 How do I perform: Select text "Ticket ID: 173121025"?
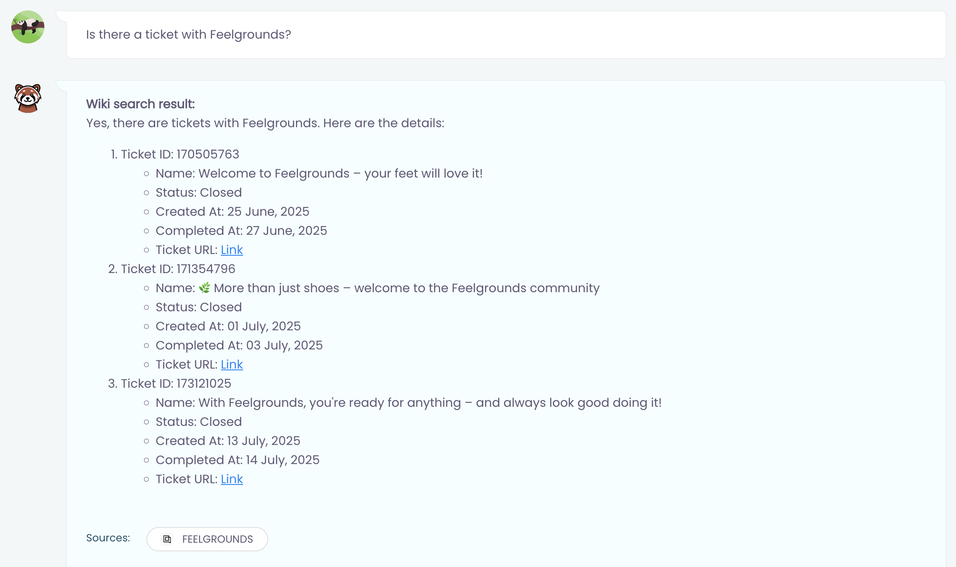pos(176,383)
